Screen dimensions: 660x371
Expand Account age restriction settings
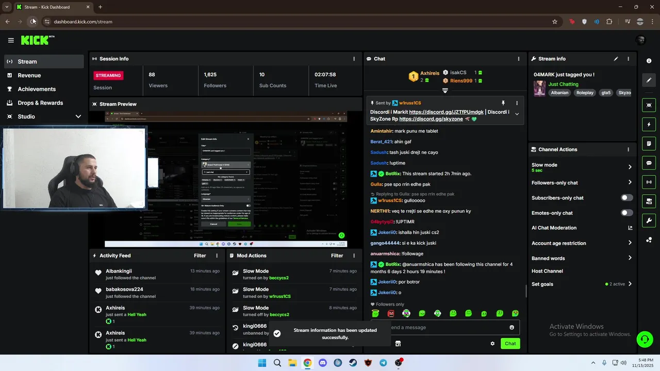click(630, 243)
